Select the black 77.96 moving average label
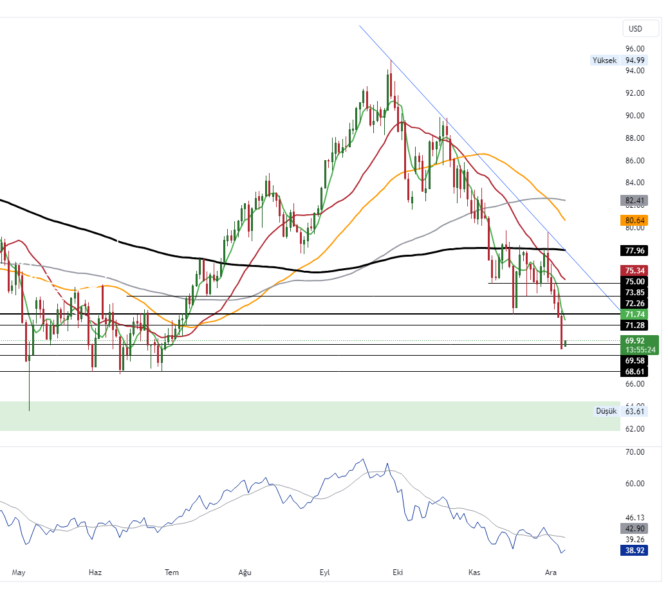 (634, 250)
